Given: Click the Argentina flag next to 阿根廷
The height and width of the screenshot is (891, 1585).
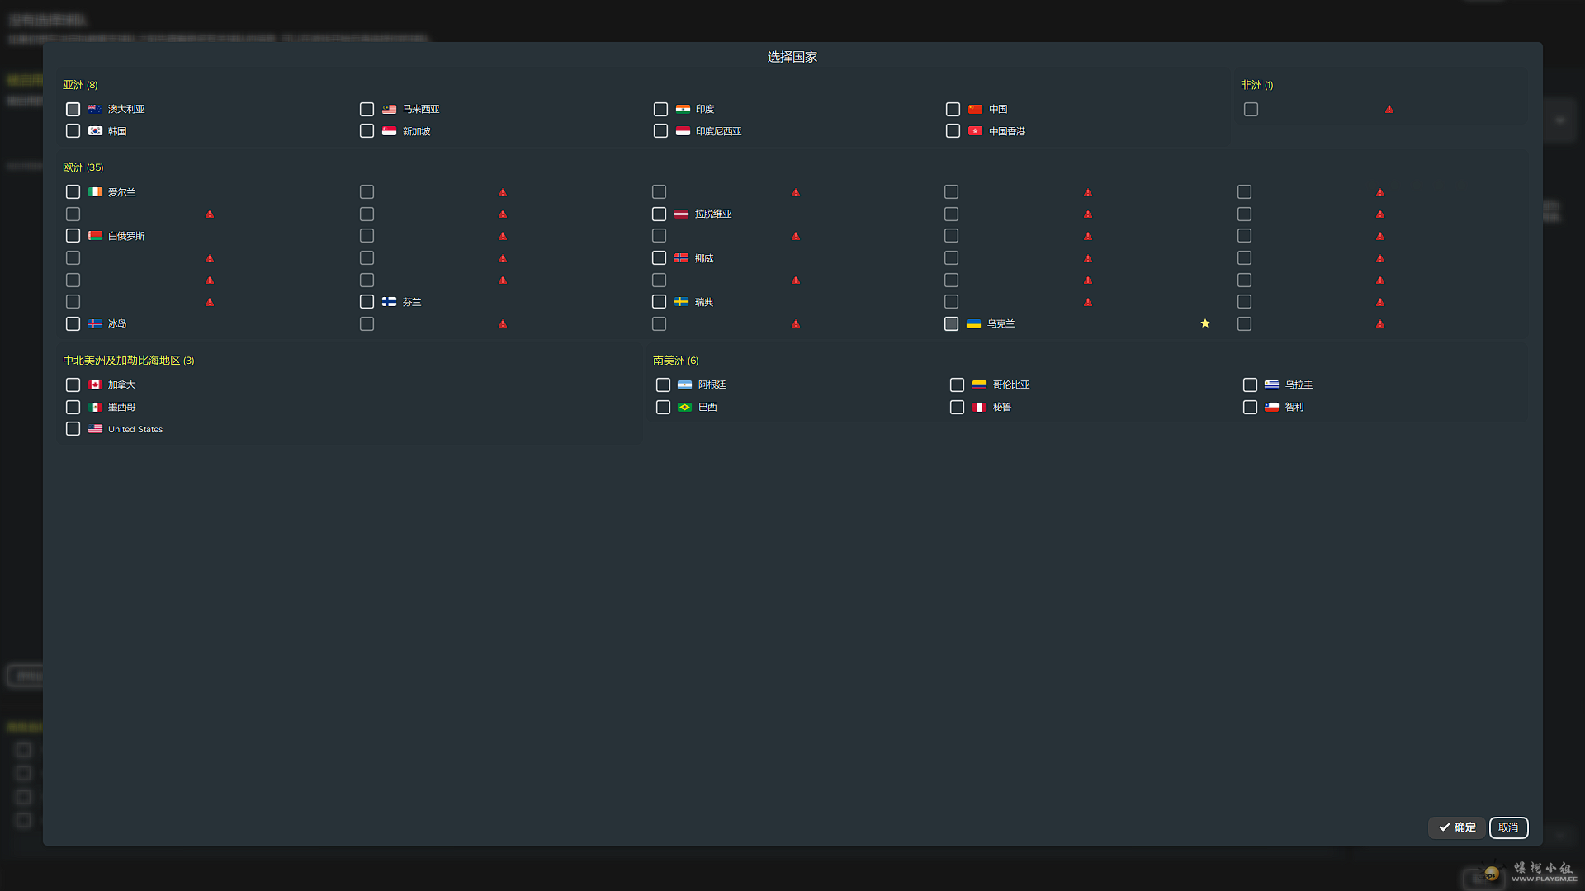Looking at the screenshot, I should click(684, 385).
